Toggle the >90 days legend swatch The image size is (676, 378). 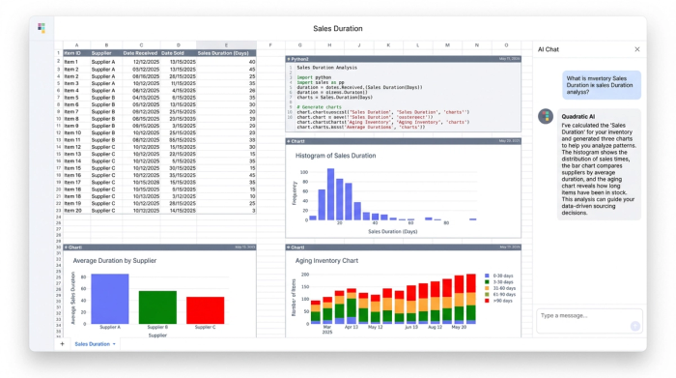[x=487, y=301]
